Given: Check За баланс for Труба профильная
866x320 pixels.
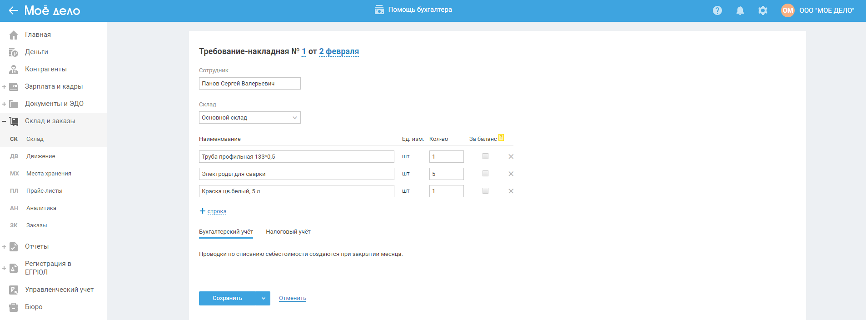Looking at the screenshot, I should [485, 156].
